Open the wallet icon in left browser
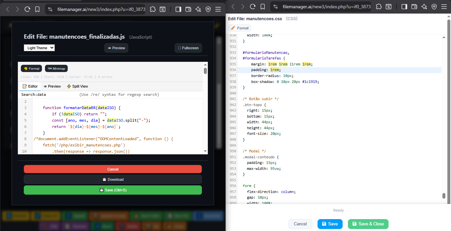The width and height of the screenshot is (451, 231). [188, 10]
